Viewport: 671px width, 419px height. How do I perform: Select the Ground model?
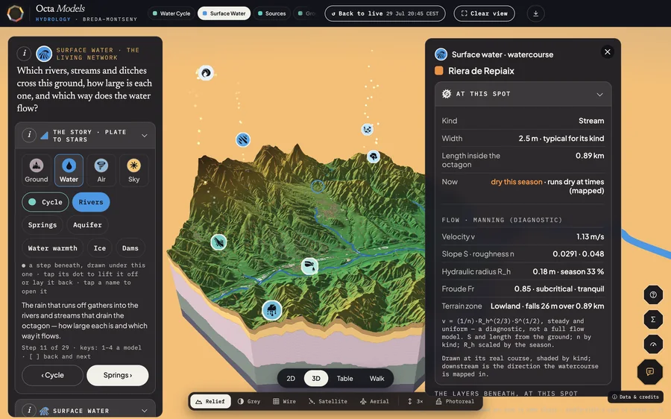(37, 170)
